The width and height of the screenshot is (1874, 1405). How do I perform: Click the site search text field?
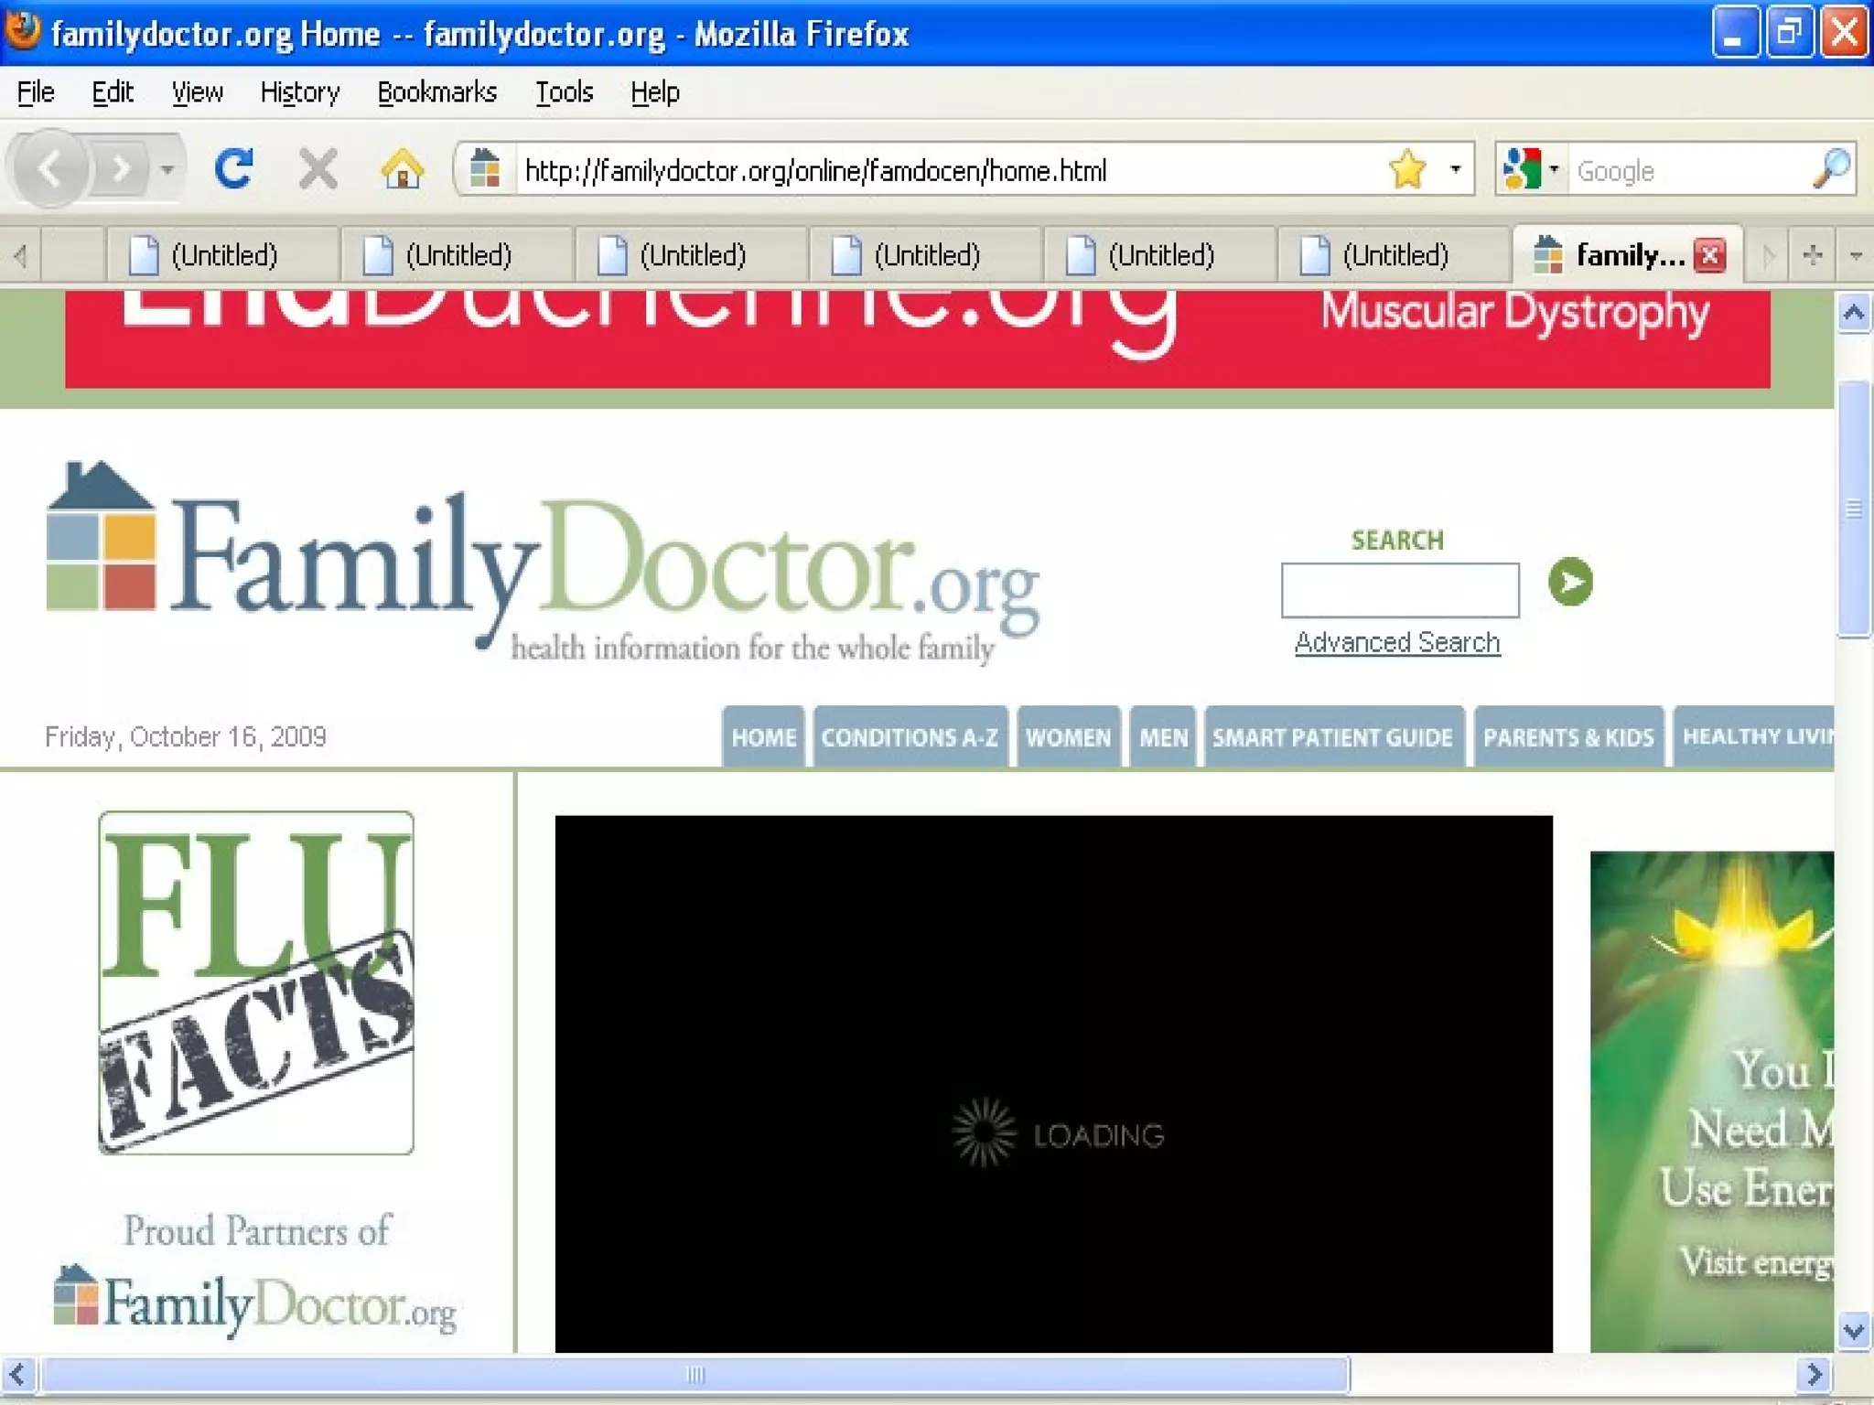tap(1399, 591)
